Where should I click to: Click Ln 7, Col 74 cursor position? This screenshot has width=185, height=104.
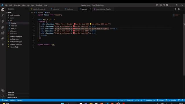click(x=121, y=100)
